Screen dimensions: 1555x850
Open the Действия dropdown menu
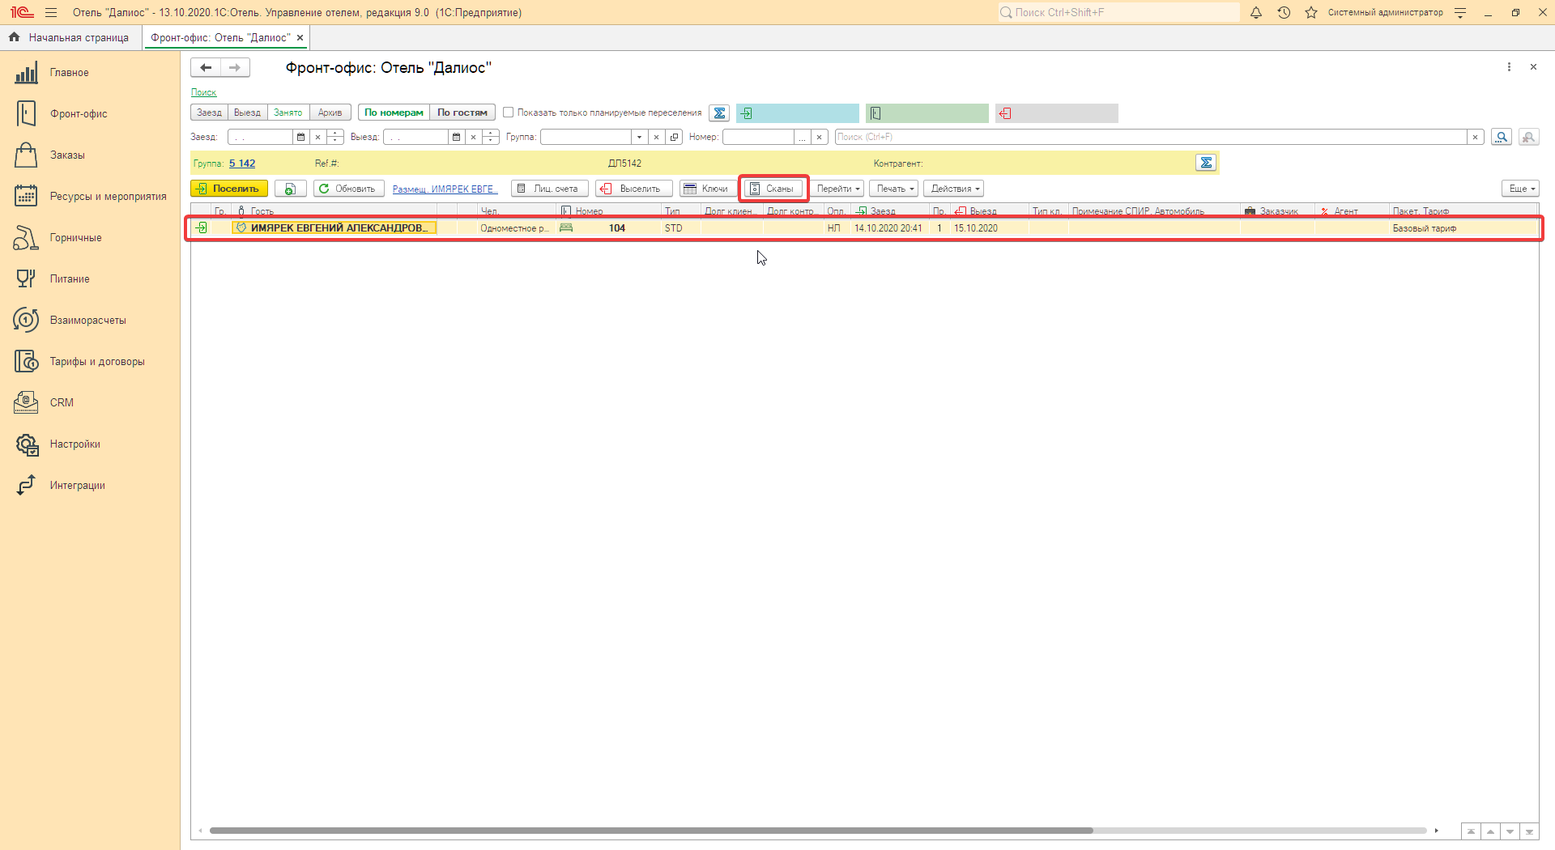click(x=954, y=189)
